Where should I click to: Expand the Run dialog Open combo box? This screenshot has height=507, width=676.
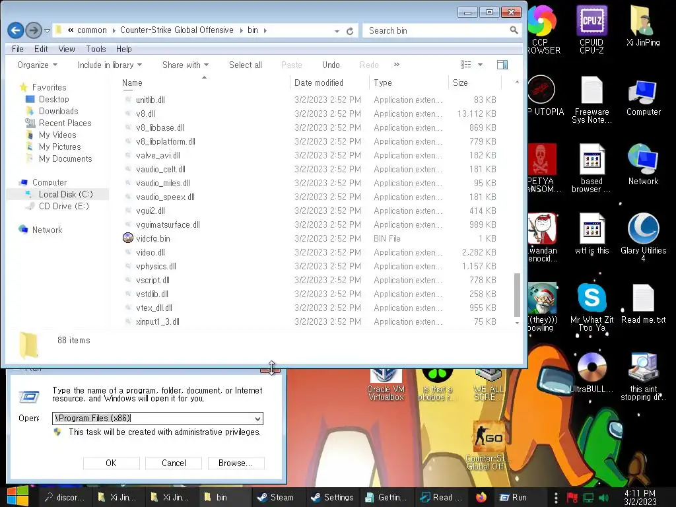[257, 419]
